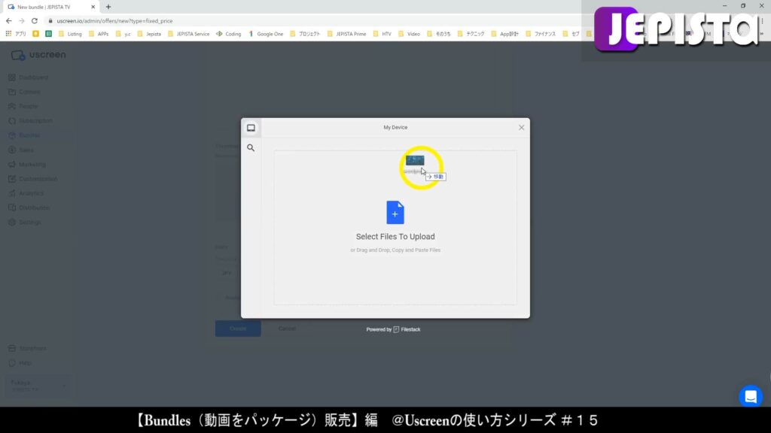
Task: Close the New bundle | JEPISTA TV tab
Action: pyautogui.click(x=93, y=7)
